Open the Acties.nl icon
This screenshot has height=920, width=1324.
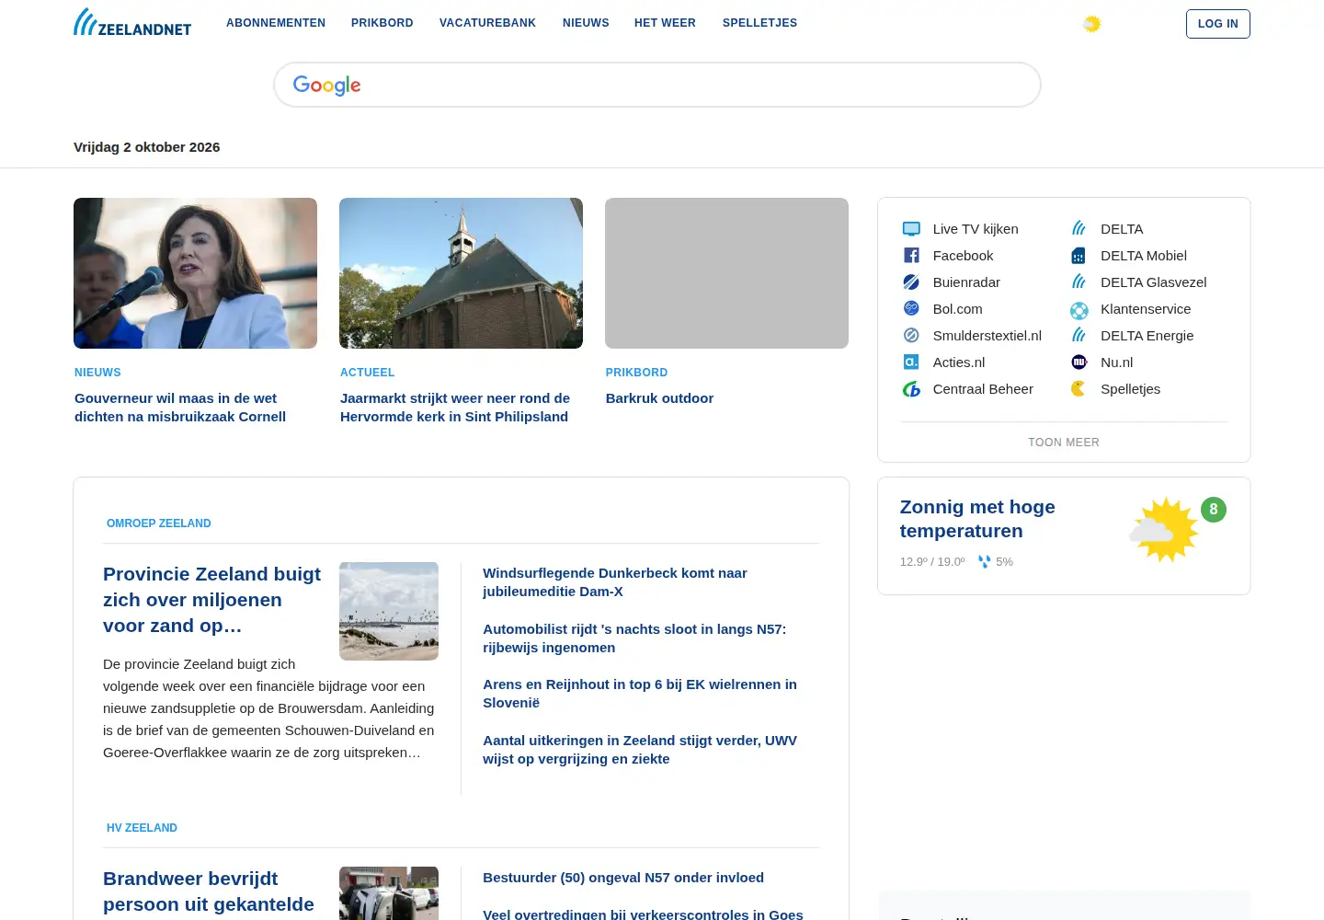[x=911, y=362]
